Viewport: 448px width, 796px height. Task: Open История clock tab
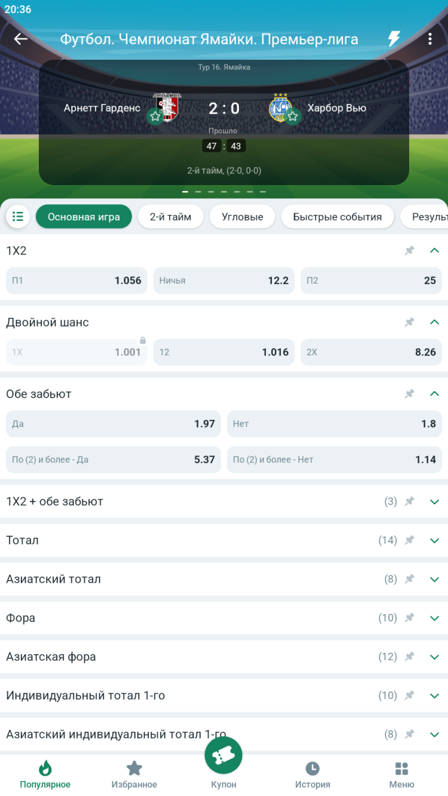point(312,775)
